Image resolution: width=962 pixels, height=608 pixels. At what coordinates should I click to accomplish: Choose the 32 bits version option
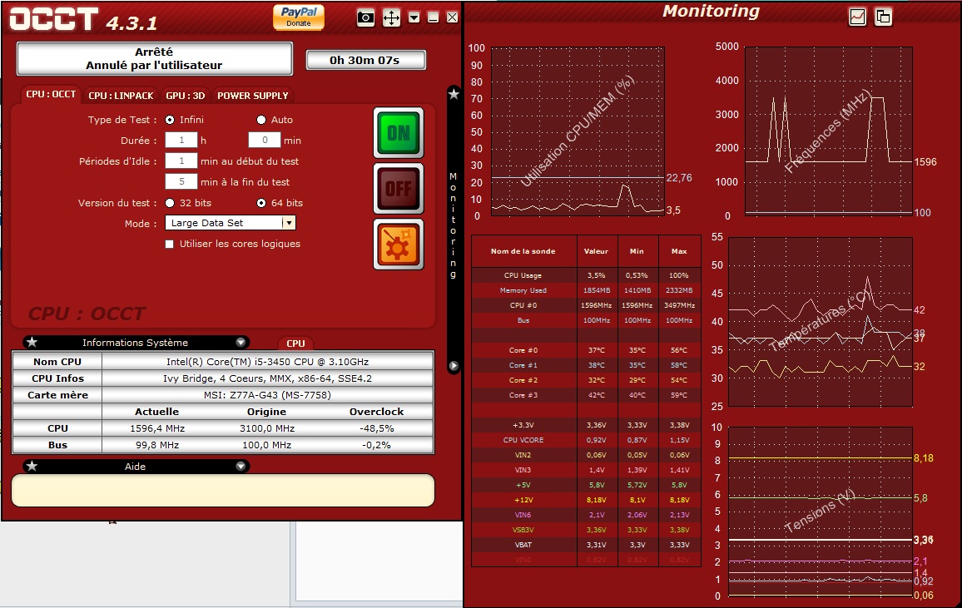(170, 203)
